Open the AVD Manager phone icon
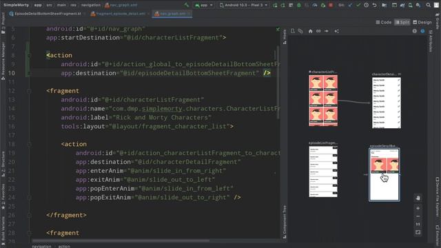Viewport: 441px width, 248px height. [411, 5]
